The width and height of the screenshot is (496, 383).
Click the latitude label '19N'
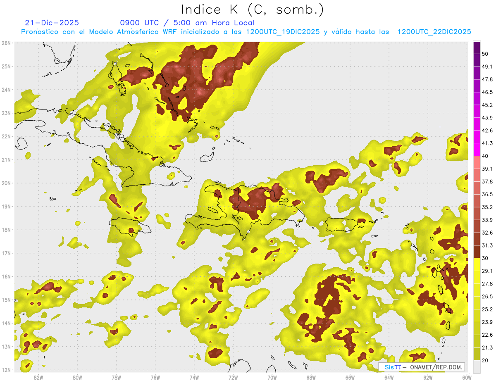pos(6,207)
